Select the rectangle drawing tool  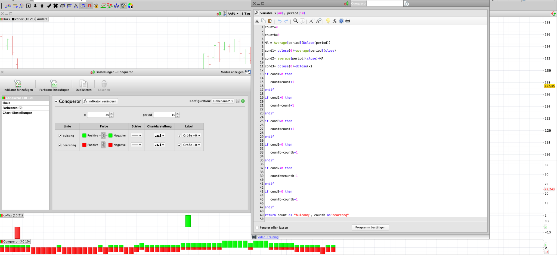69,6
